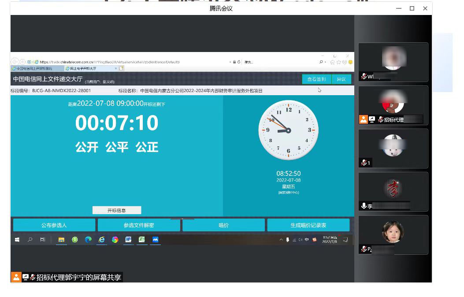
Task: Click the 00:07:10 countdown timer
Action: [117, 123]
